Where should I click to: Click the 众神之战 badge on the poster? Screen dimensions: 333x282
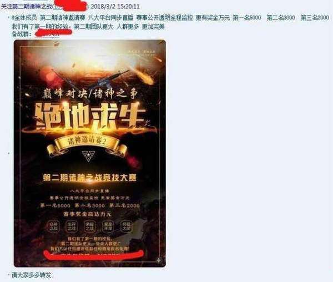[53, 226]
